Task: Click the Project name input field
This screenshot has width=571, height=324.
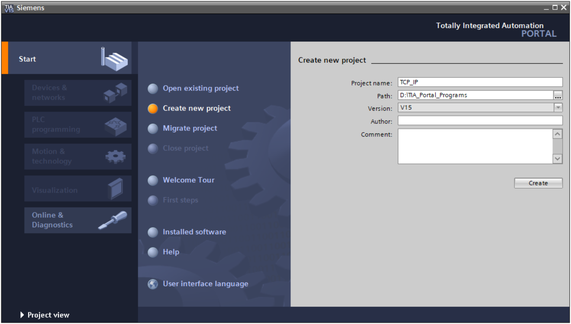Action: click(x=480, y=83)
